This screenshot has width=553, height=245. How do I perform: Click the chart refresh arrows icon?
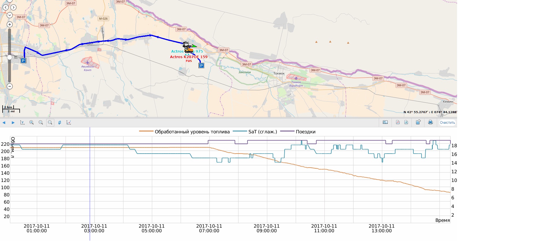[60, 123]
